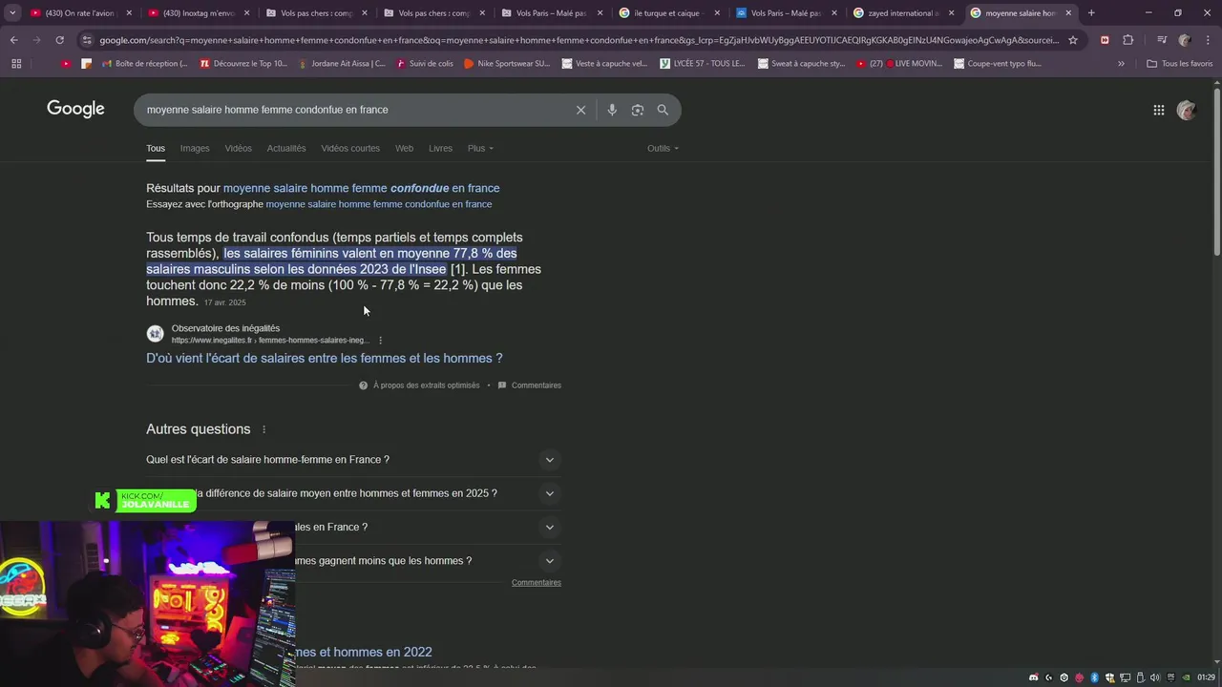Select the Tous search tab
Image resolution: width=1222 pixels, height=687 pixels.
[x=156, y=148]
